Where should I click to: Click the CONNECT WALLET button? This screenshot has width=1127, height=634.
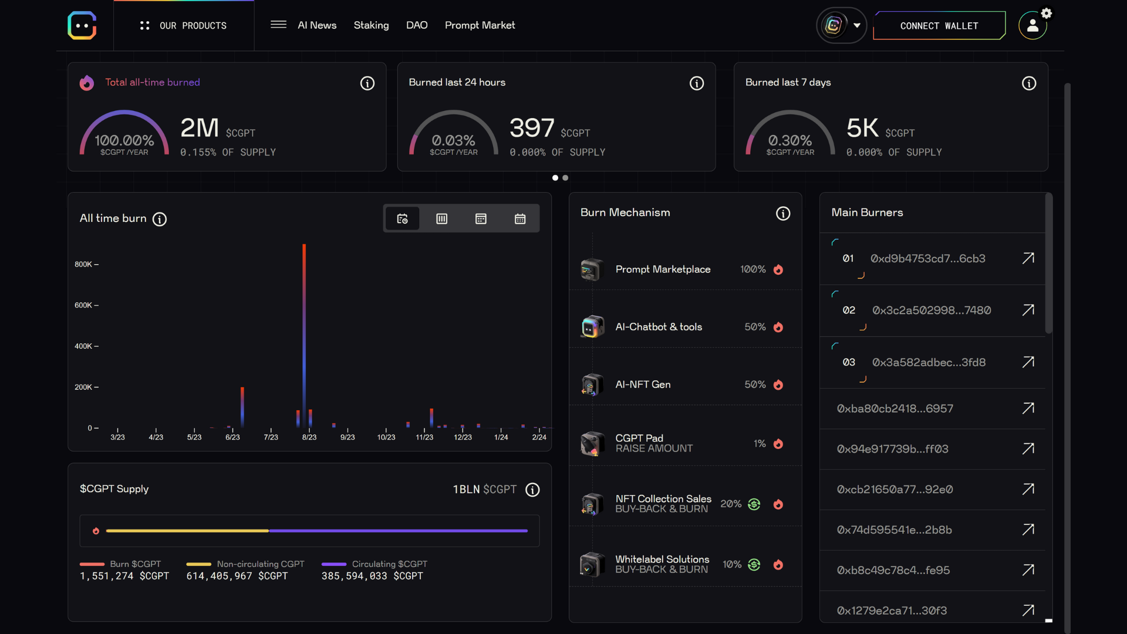(x=939, y=25)
